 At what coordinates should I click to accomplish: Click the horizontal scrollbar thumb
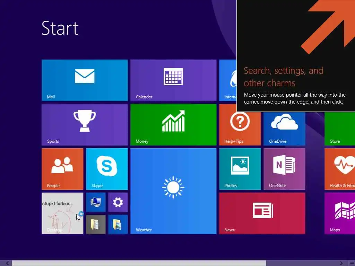click(x=139, y=263)
